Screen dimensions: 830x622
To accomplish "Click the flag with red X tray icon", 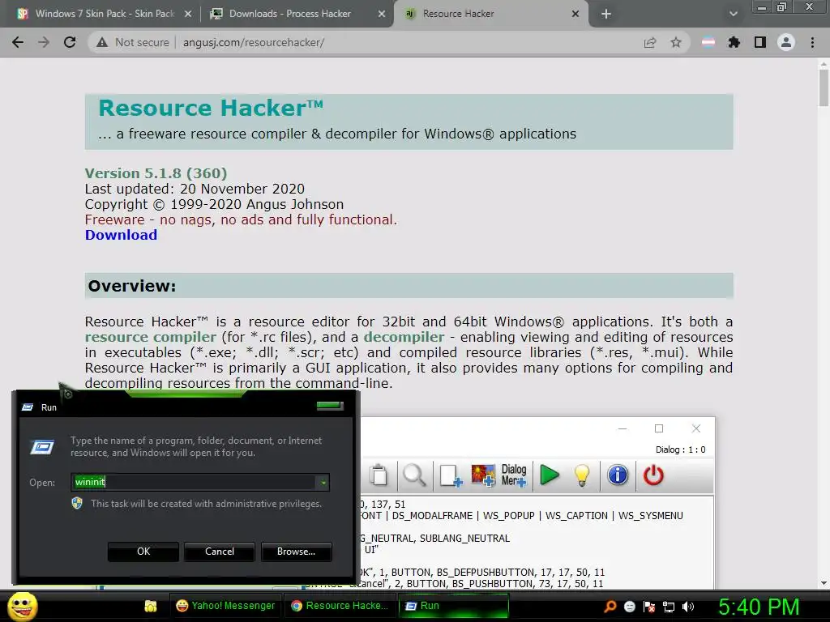I will [649, 607].
